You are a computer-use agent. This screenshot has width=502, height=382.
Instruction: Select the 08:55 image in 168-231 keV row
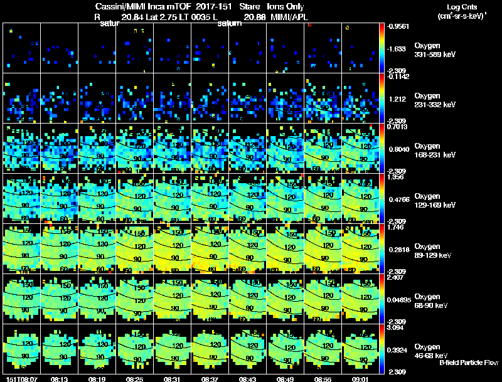(x=323, y=148)
